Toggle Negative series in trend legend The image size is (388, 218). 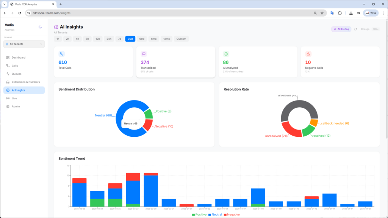(x=232, y=215)
